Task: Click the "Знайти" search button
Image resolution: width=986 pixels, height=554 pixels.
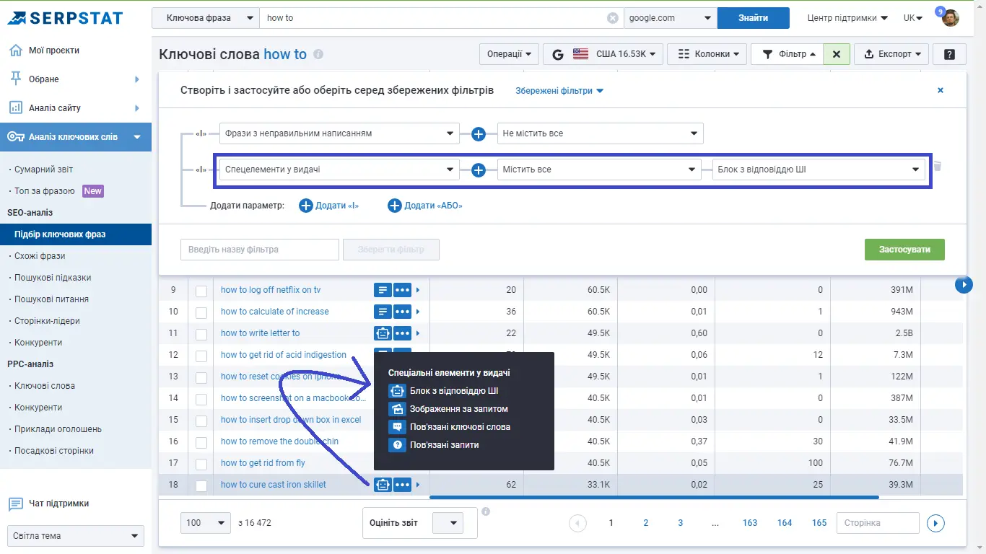Action: coord(753,18)
